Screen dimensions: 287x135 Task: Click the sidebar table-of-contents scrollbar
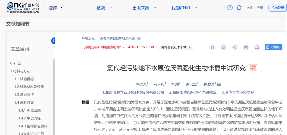tap(54, 97)
